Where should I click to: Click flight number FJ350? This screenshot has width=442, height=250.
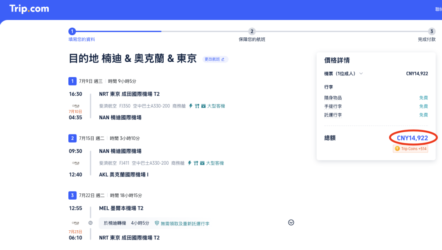(125, 106)
